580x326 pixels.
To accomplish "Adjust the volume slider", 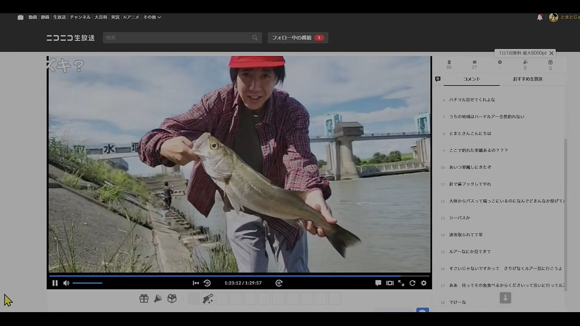I will point(88,283).
